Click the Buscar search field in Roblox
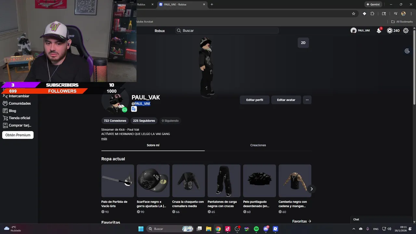Viewport: 416px width, 234px height. point(227,31)
